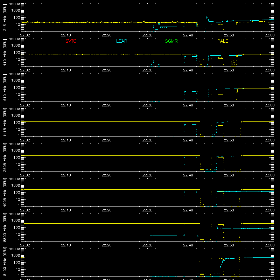Click 22:00 tick label below 2695 MHz plot

tap(25, 175)
